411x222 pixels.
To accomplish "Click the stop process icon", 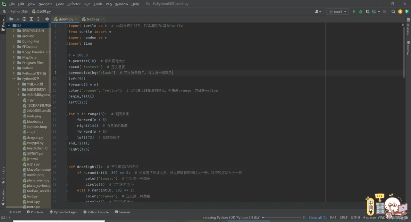I will 385,11.
